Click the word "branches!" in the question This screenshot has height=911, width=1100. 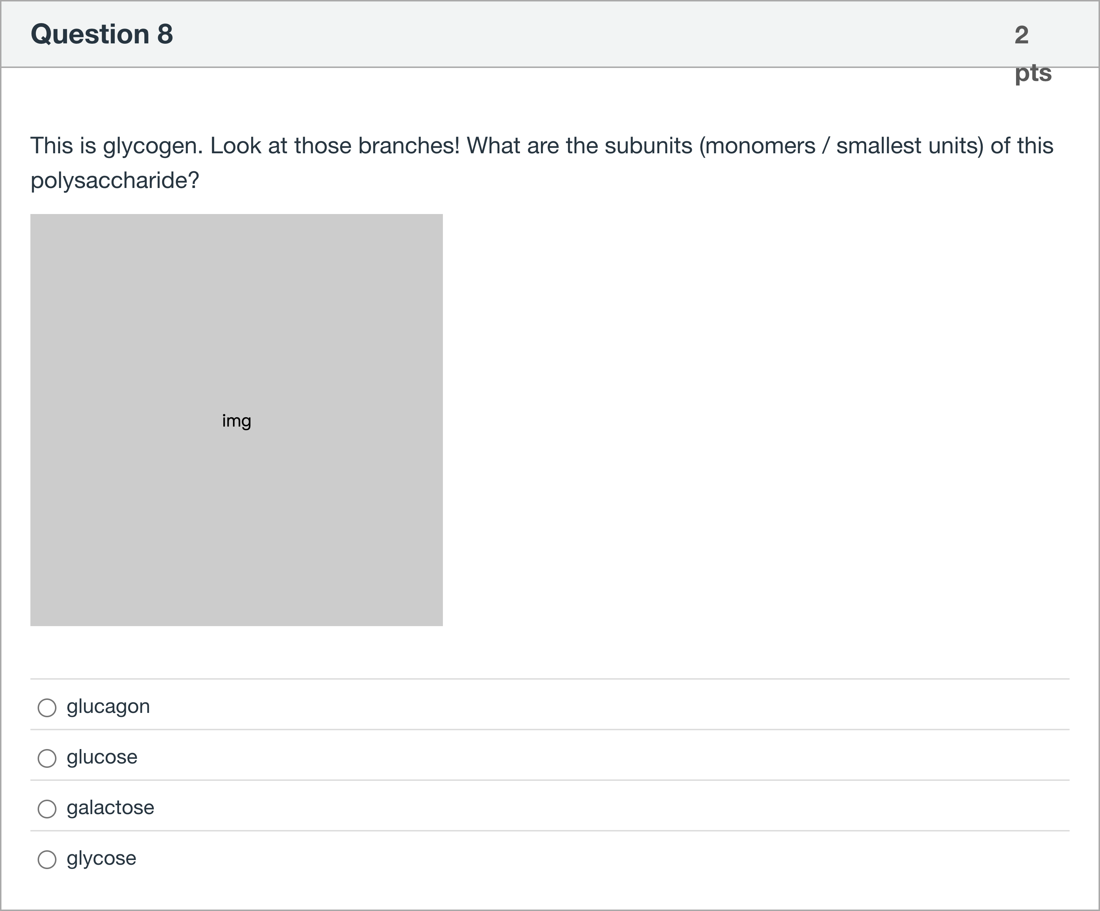coord(409,146)
